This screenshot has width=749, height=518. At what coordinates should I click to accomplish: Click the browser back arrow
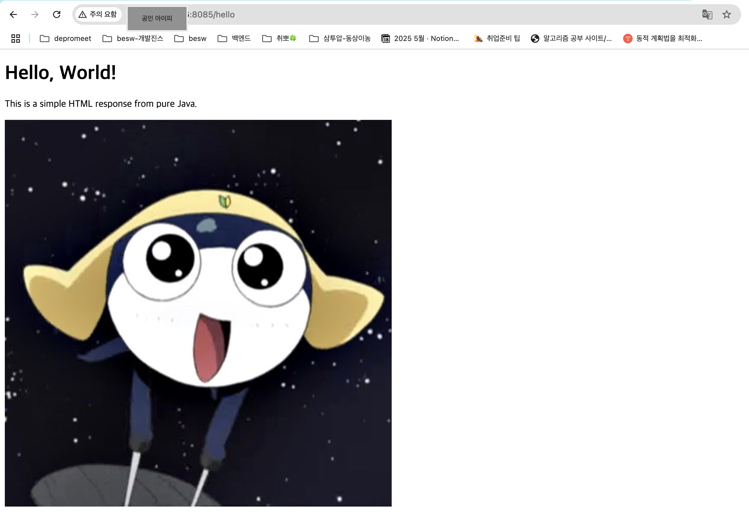13,14
